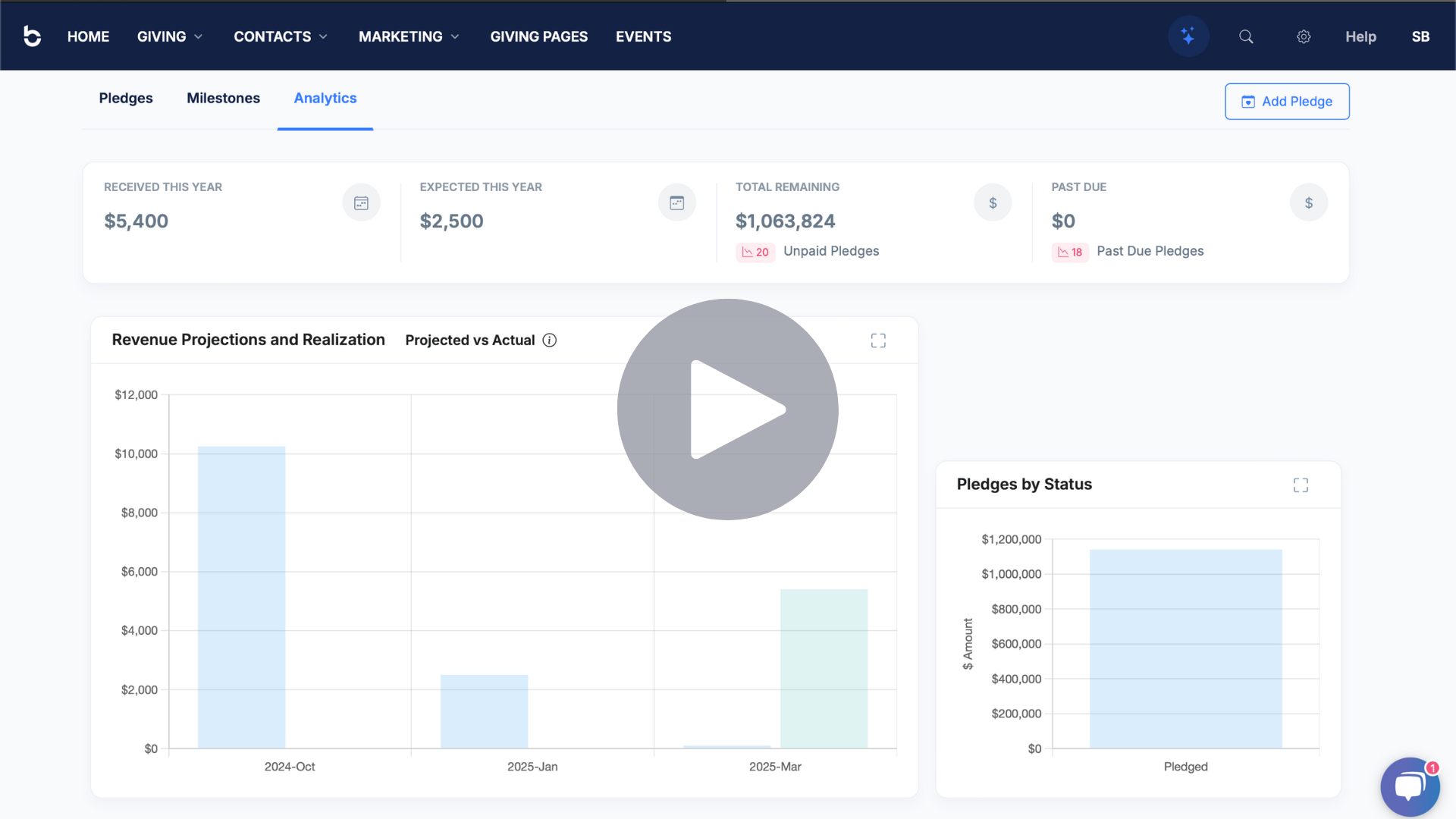This screenshot has height=819, width=1456.
Task: Click the $5,400 received value
Action: (x=136, y=221)
